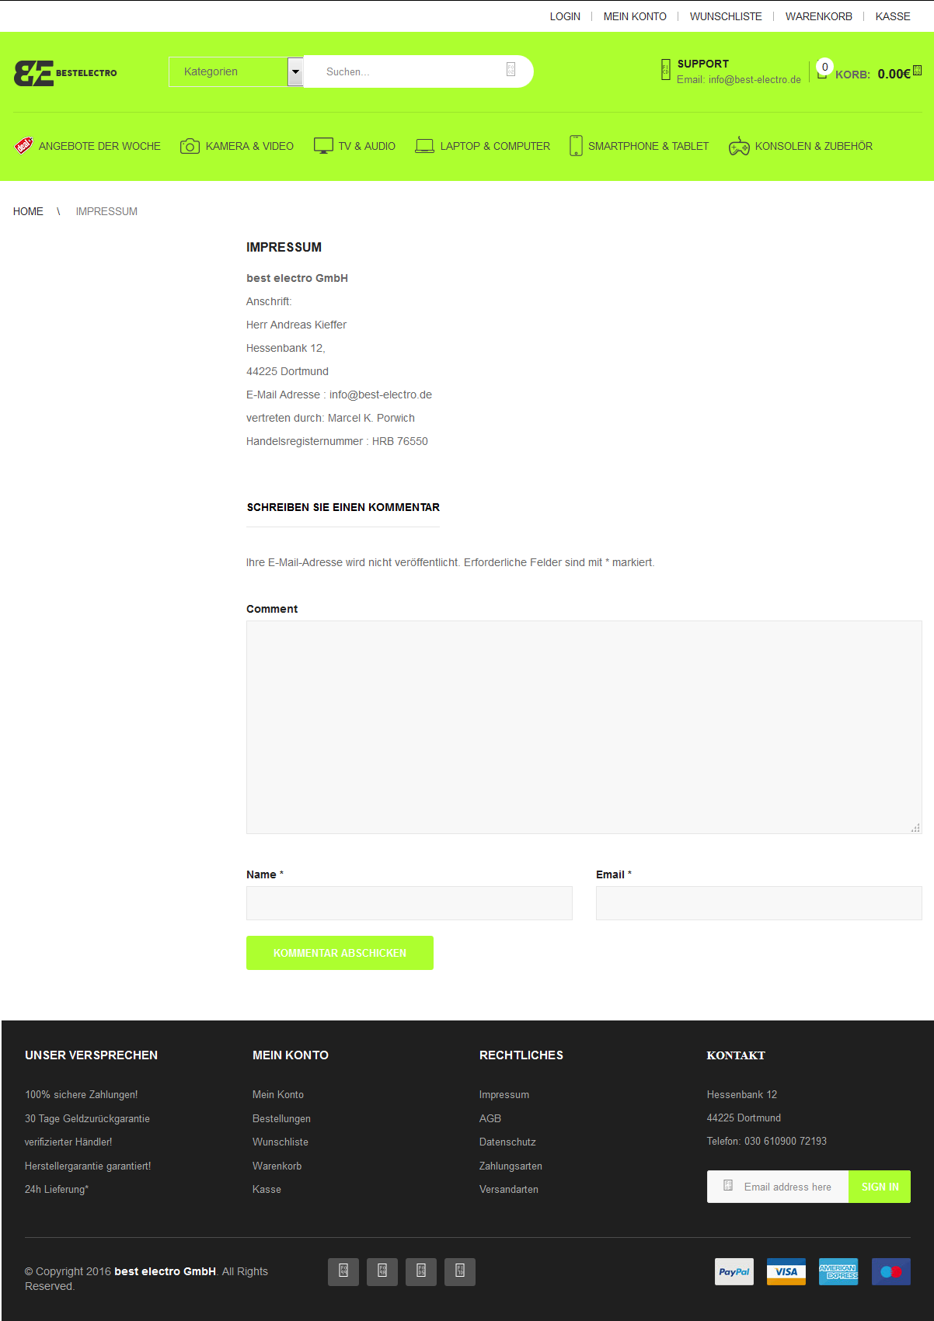Open SMARTPHONE & TABLET menu
Screen dimensions: 934x1321
648,146
